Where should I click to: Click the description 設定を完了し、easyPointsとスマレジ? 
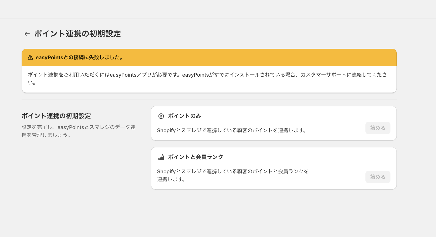coord(78,131)
